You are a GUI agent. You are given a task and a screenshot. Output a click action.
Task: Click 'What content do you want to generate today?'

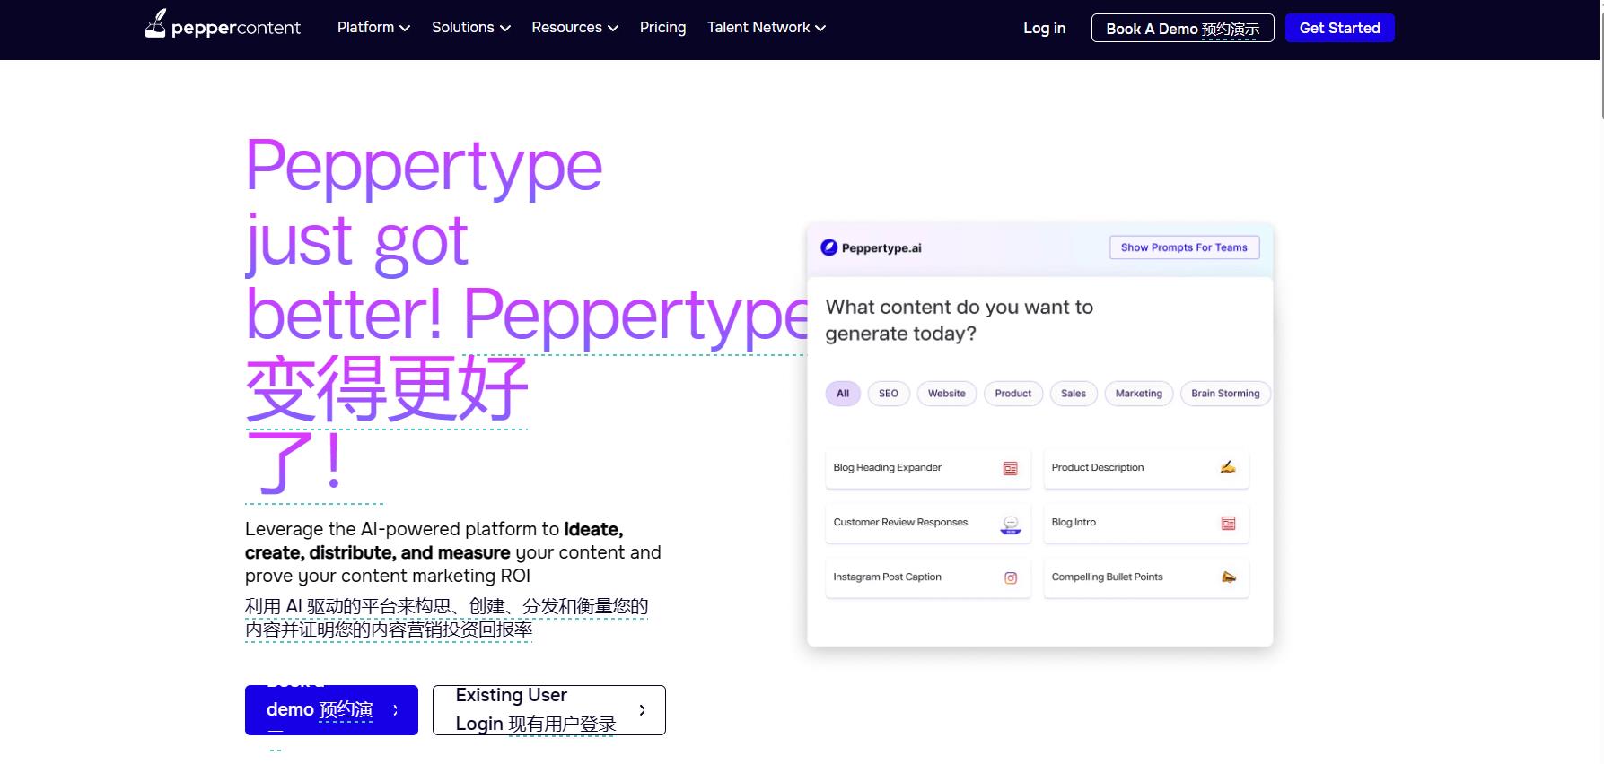pos(960,320)
